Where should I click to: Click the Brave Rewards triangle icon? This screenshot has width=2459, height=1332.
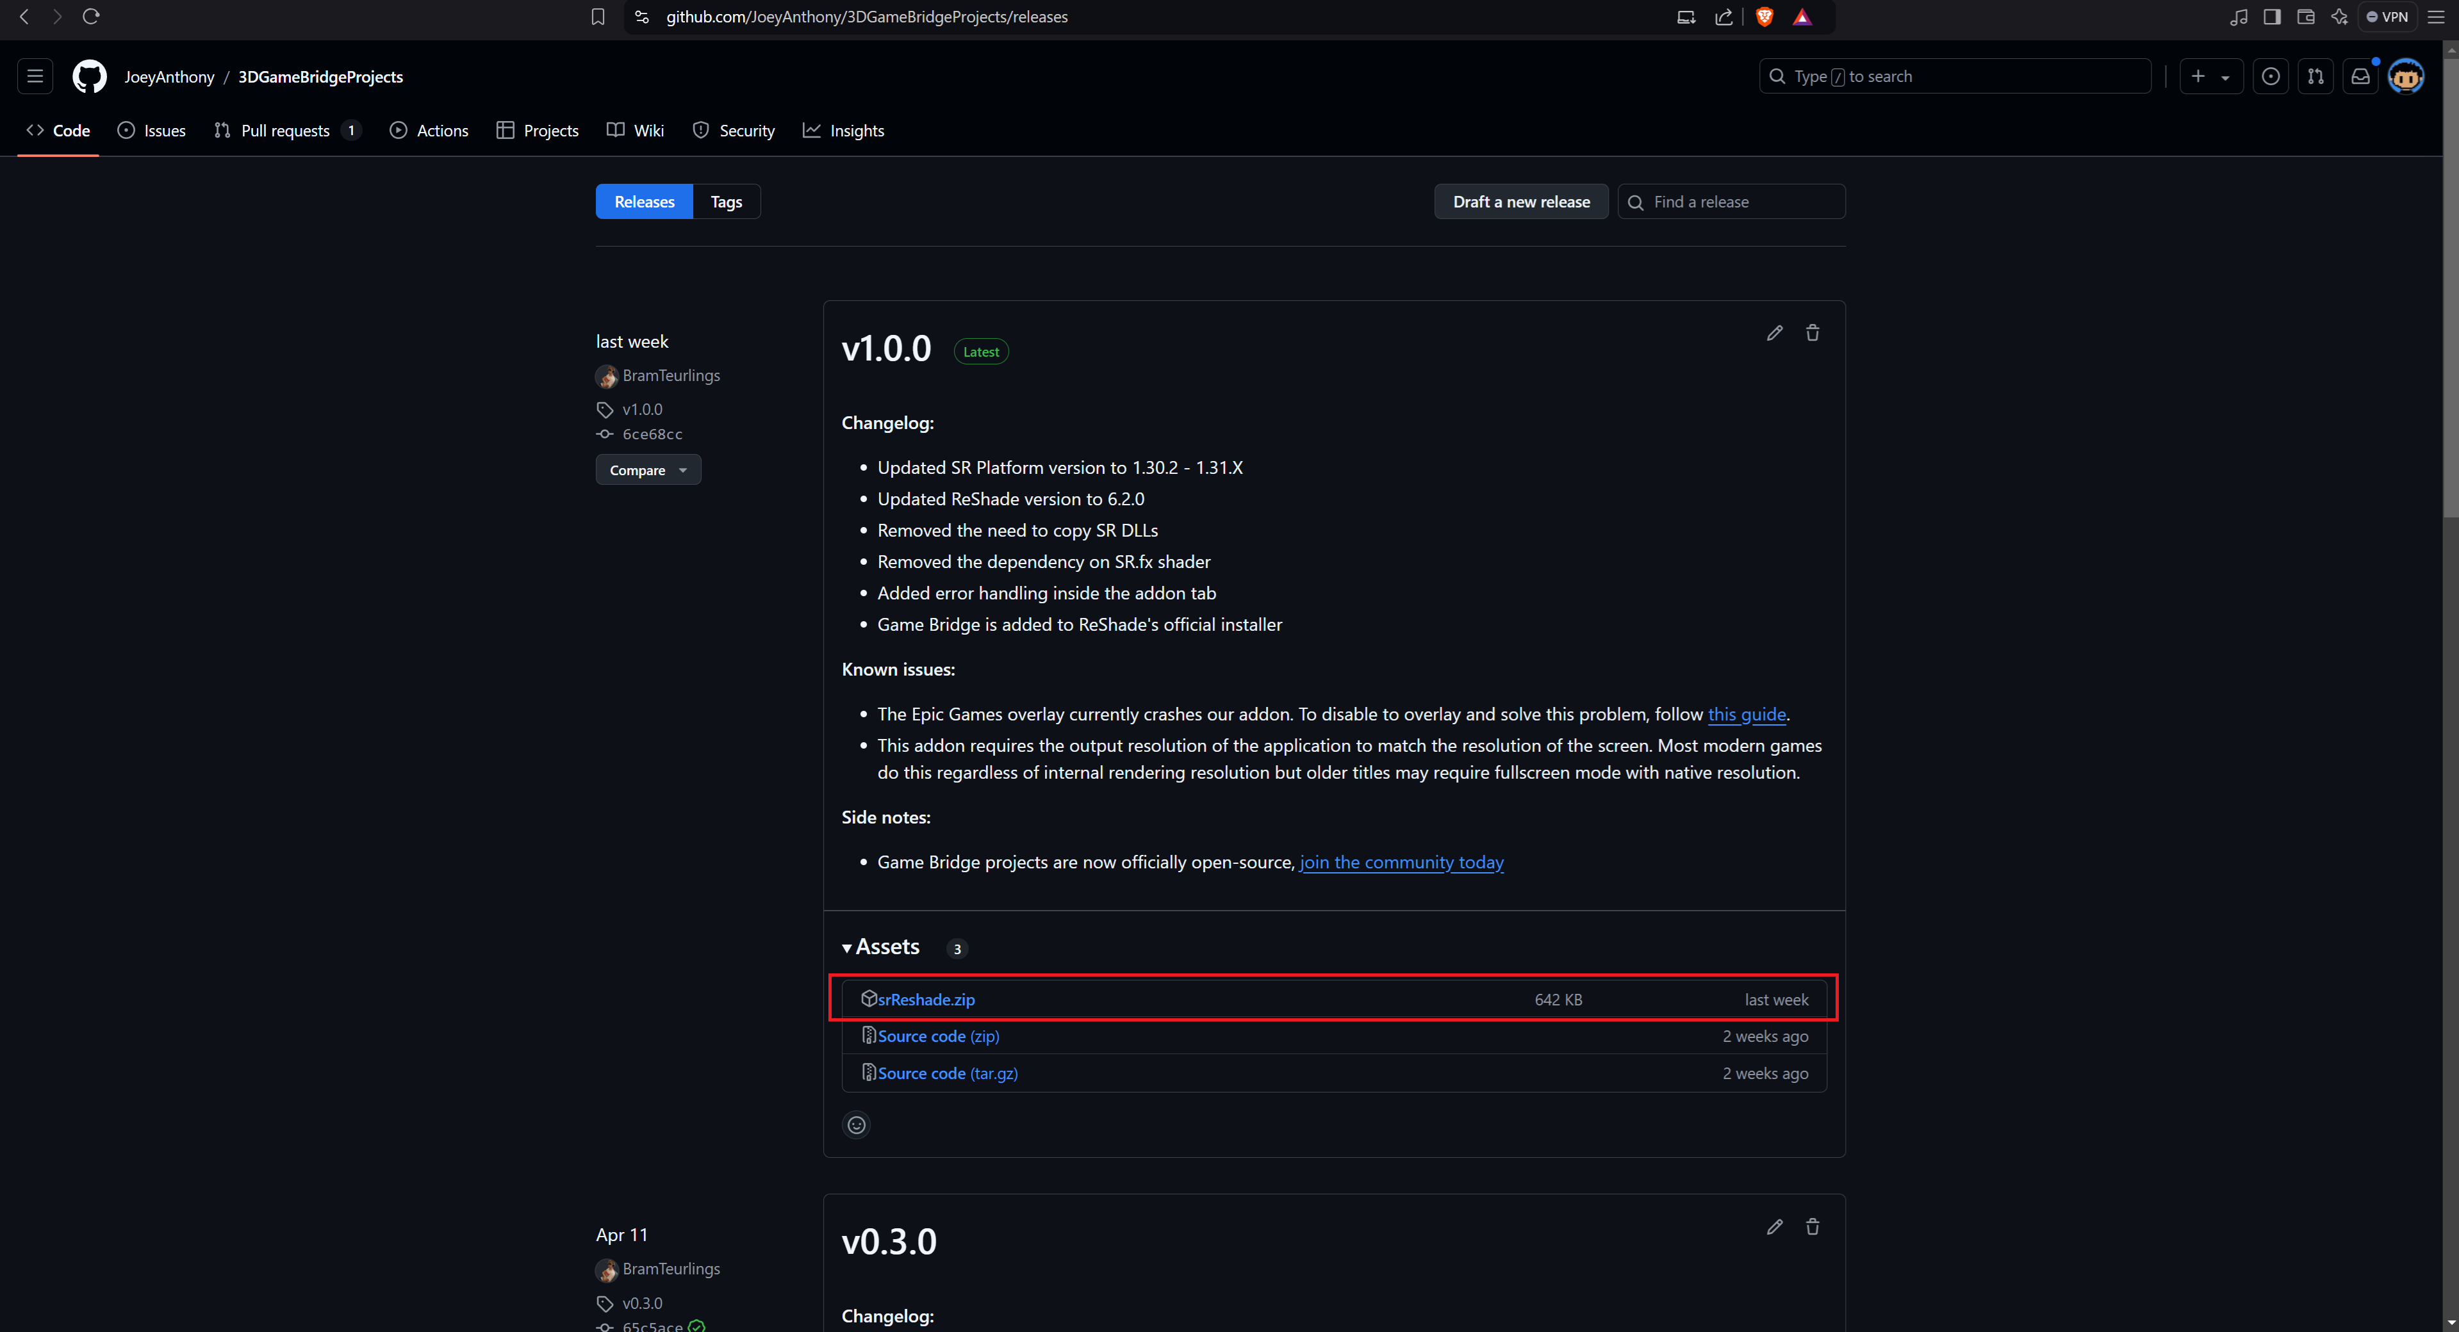1802,16
